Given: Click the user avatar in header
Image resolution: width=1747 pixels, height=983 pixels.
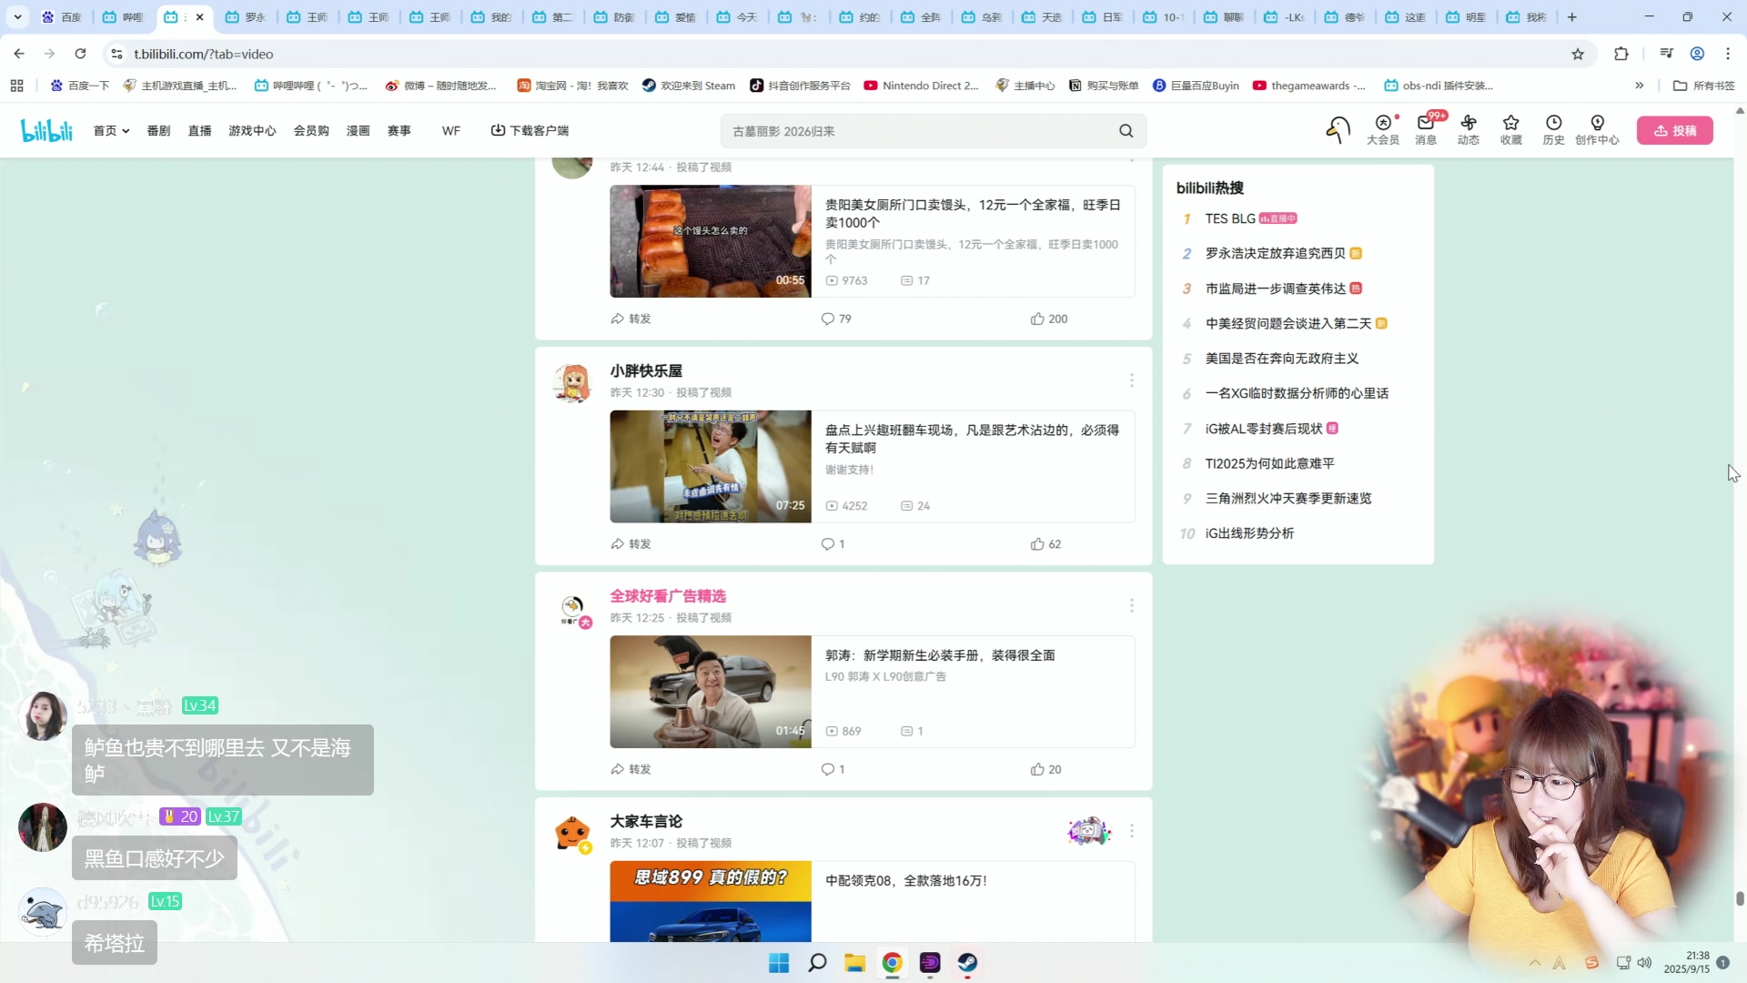Looking at the screenshot, I should [x=1338, y=130].
